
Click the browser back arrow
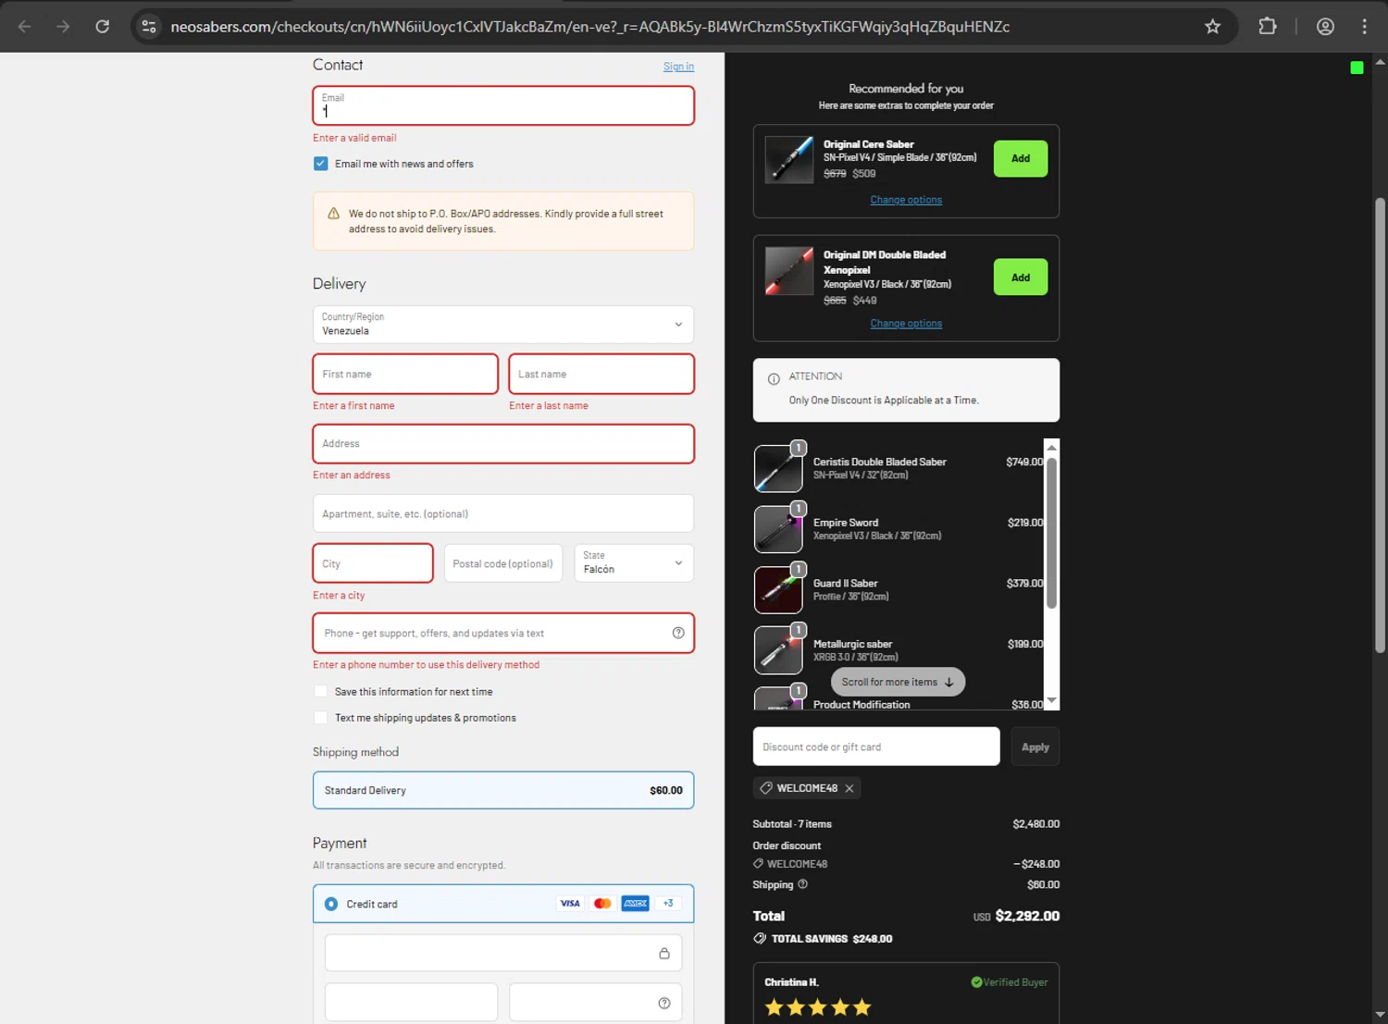coord(25,27)
